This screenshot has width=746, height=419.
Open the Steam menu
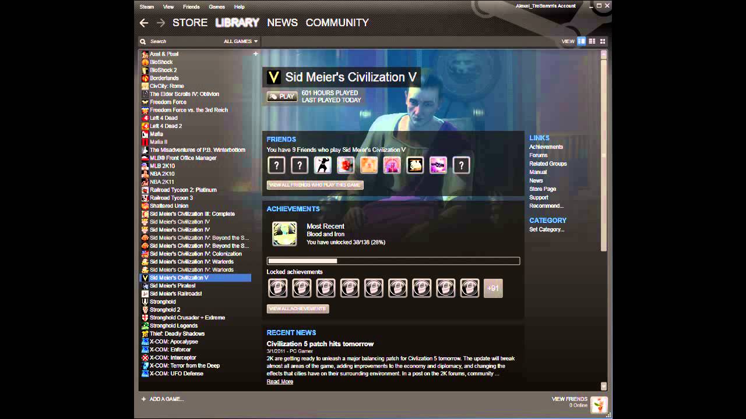147,7
